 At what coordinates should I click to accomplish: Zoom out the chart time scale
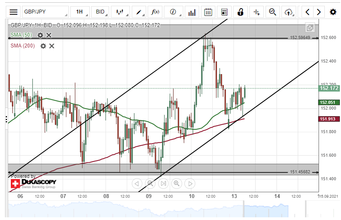[x=150, y=184]
